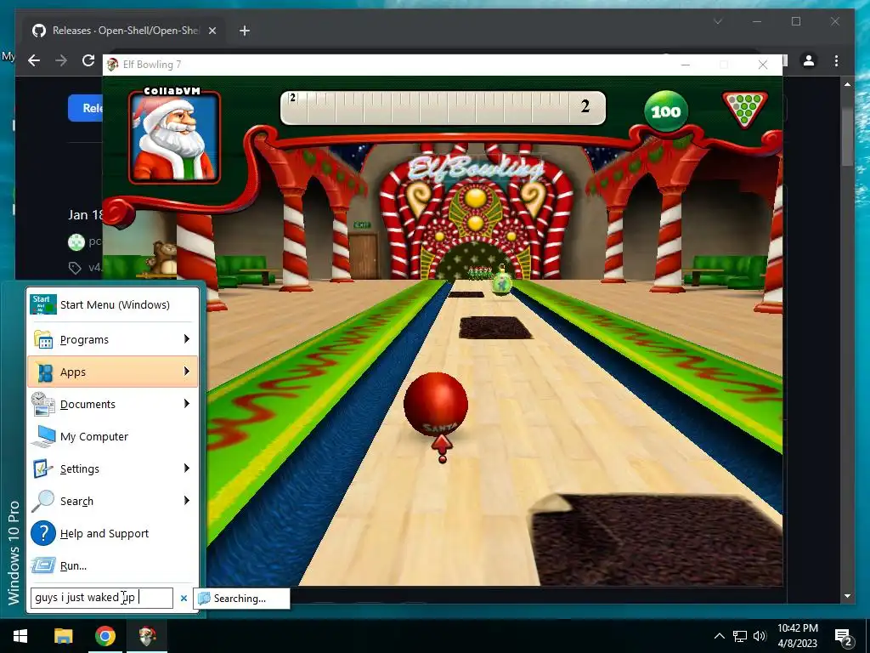Viewport: 870px width, 653px height.
Task: Clear the start menu search text
Action: coord(184,598)
